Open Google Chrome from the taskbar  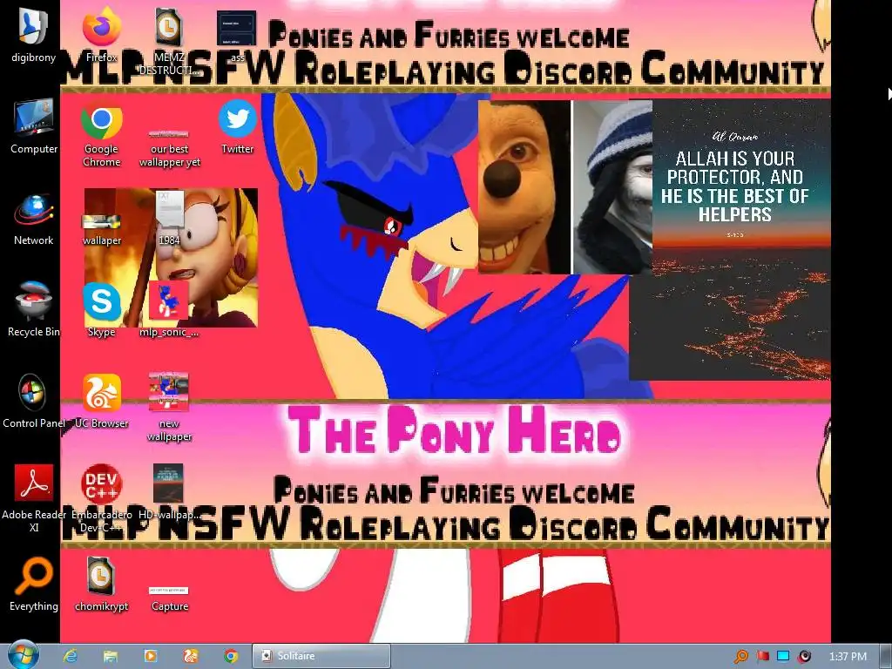tap(230, 656)
